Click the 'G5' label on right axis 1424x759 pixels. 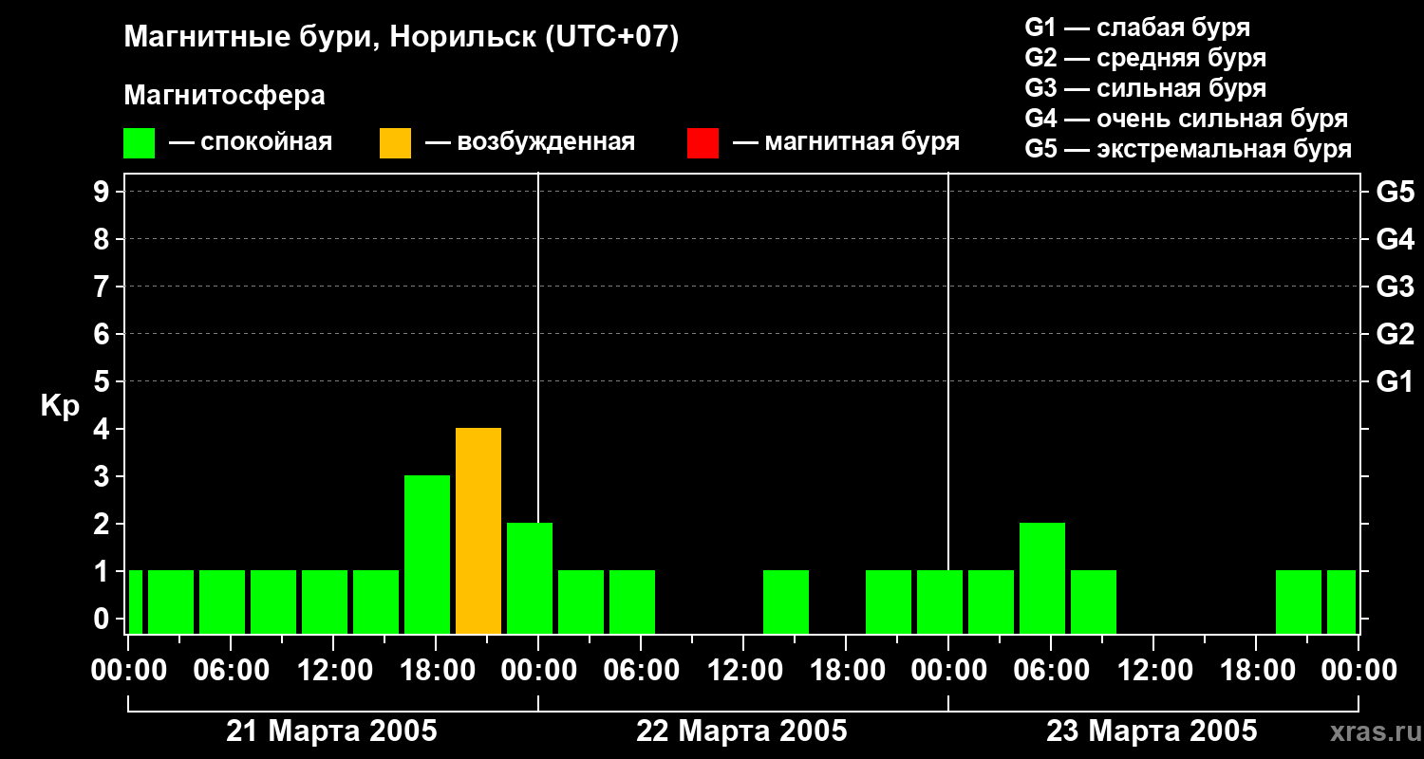1395,192
